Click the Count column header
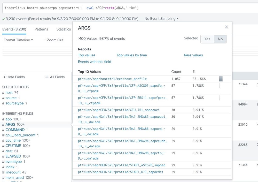Viewport: 258px width, 182px height. (x=176, y=72)
